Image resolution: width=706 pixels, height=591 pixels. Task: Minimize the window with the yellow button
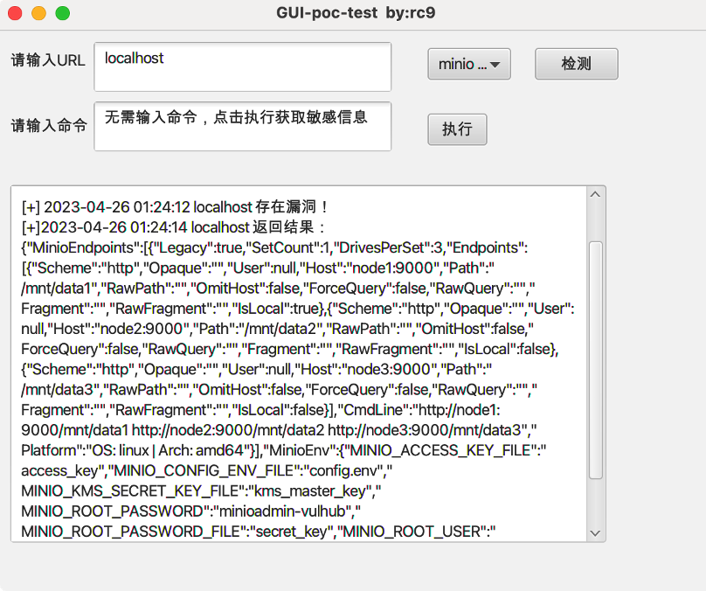38,13
